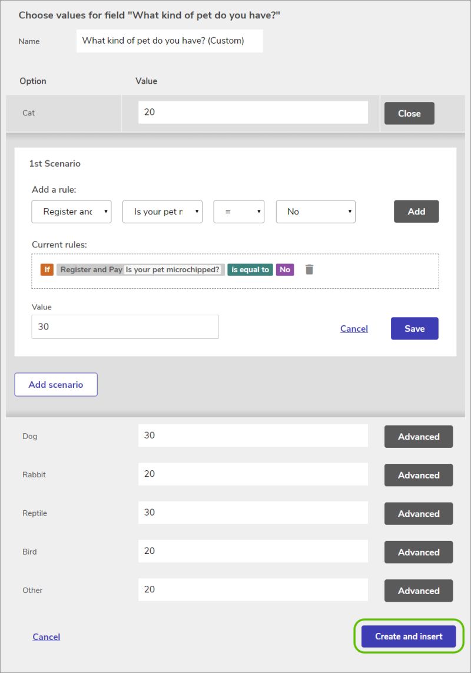Open the "No" answer value dropdown
The width and height of the screenshot is (471, 673).
(316, 211)
